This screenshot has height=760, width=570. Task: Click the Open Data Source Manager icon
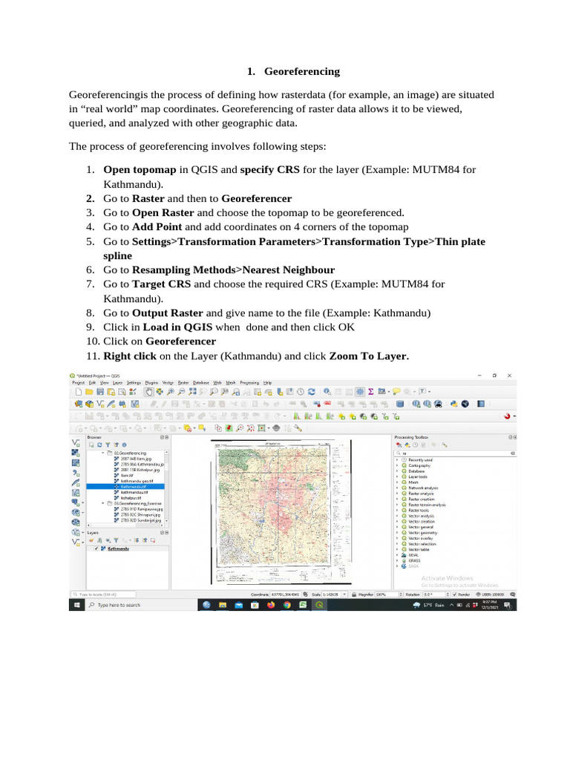[x=79, y=404]
